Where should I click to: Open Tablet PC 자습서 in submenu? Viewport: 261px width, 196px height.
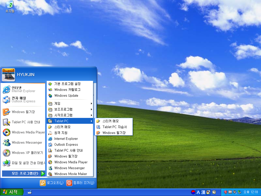click(x=113, y=127)
